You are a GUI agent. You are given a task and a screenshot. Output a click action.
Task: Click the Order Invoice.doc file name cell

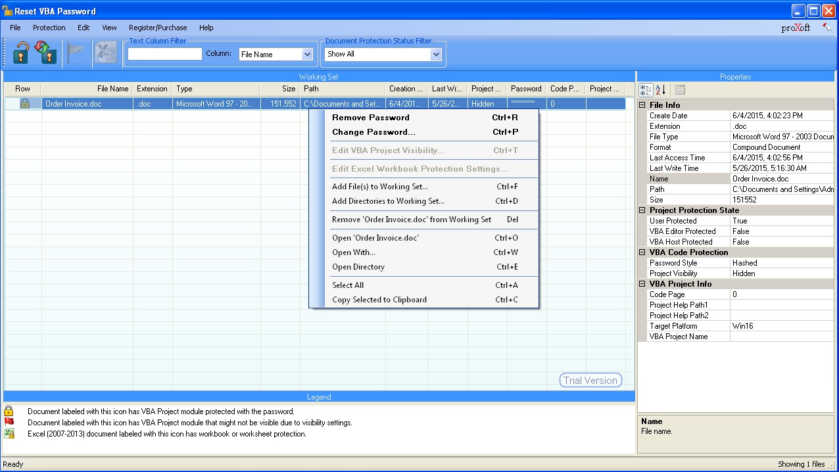87,104
